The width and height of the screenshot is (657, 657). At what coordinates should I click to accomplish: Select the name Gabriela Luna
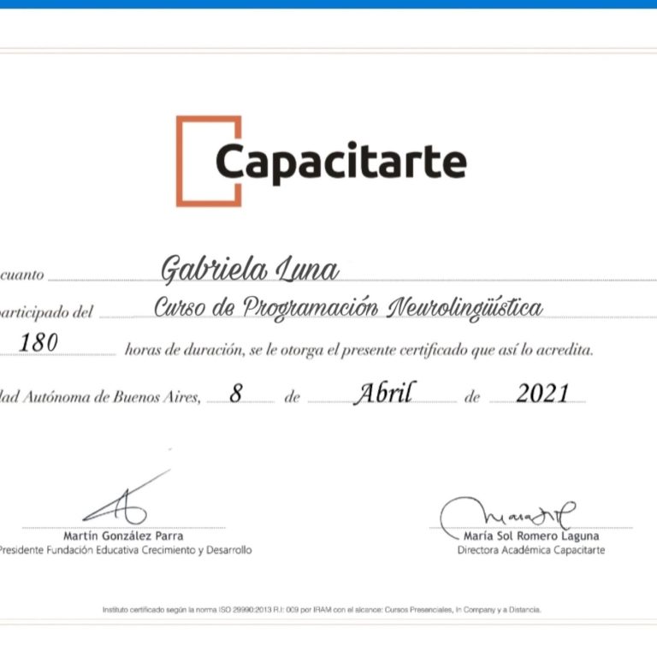point(250,269)
